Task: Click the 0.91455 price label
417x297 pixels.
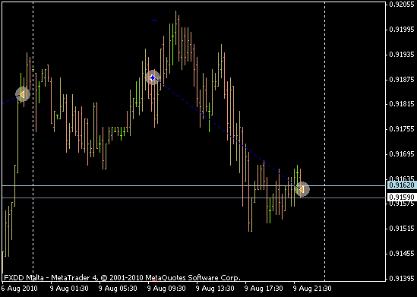Action: click(402, 254)
